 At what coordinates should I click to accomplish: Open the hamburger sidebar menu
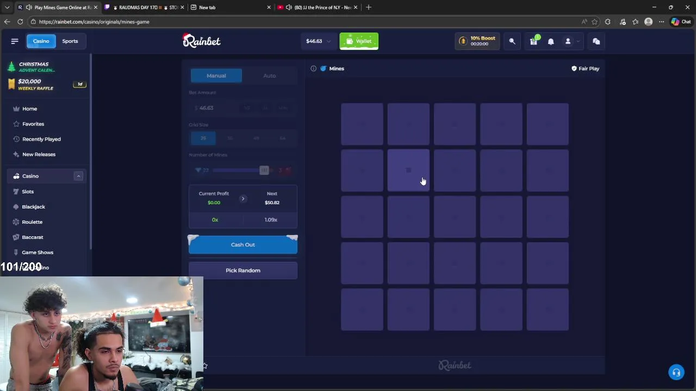click(x=15, y=41)
